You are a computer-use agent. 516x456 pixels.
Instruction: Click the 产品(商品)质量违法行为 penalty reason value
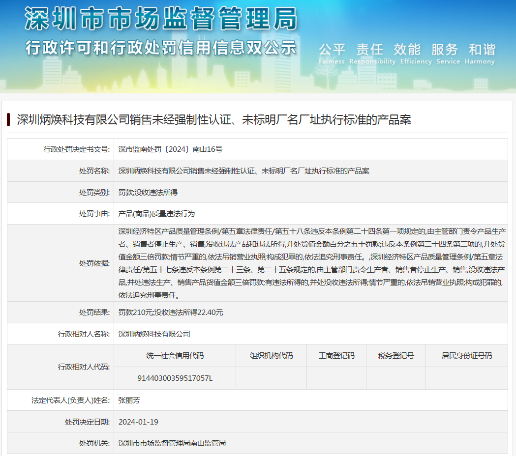[x=156, y=214]
